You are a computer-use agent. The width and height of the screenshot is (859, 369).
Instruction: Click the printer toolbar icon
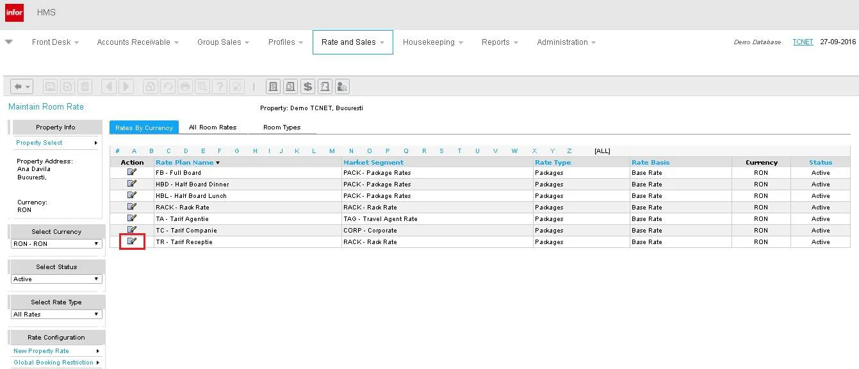185,86
